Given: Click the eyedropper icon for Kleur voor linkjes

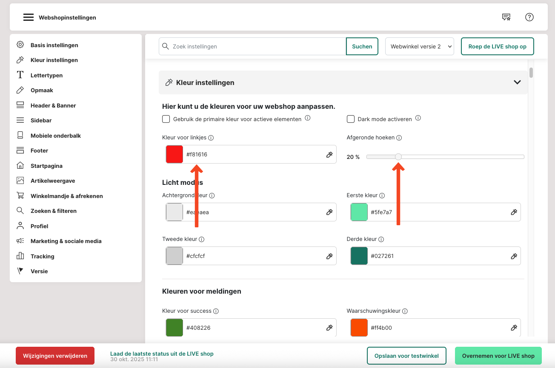Looking at the screenshot, I should pyautogui.click(x=329, y=155).
